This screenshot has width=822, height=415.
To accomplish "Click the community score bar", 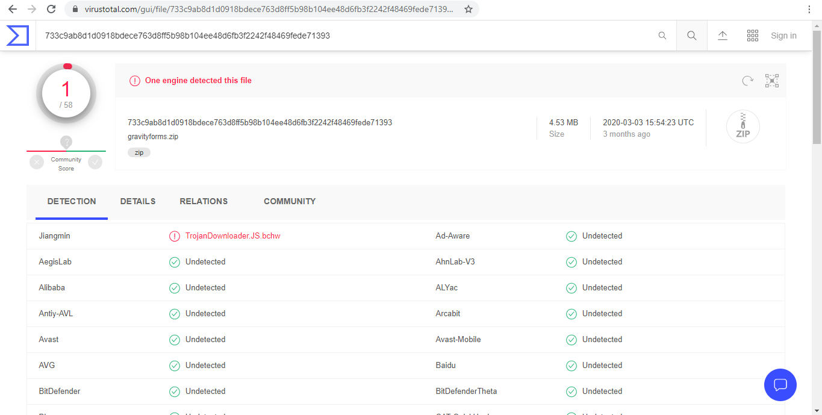I will (66, 151).
